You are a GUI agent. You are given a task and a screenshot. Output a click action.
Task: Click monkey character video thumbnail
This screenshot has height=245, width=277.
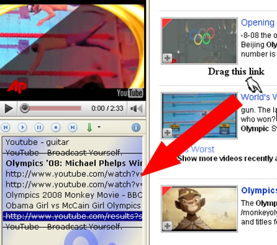(199, 209)
